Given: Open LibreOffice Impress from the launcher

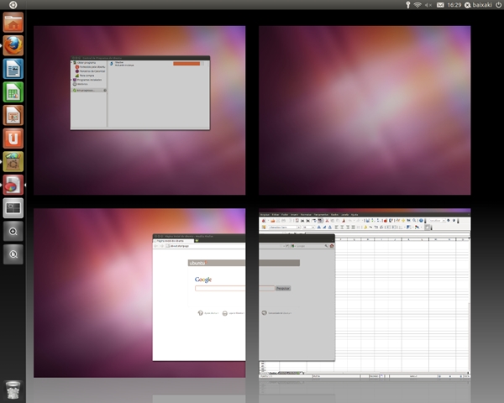Looking at the screenshot, I should point(13,114).
